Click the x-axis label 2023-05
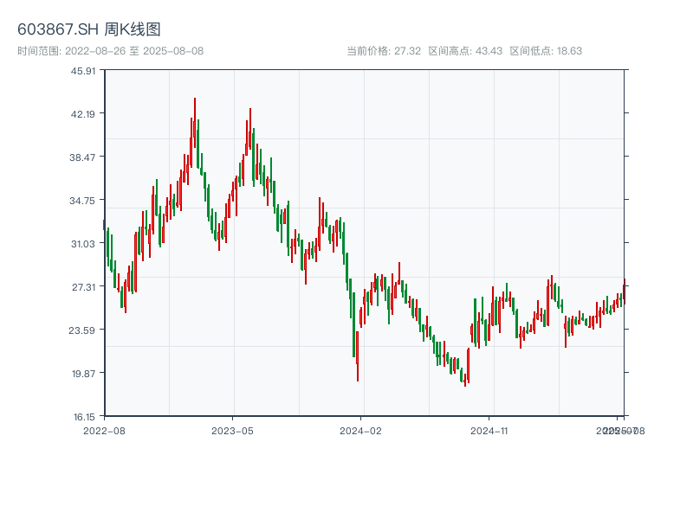693x519 pixels. 232,431
